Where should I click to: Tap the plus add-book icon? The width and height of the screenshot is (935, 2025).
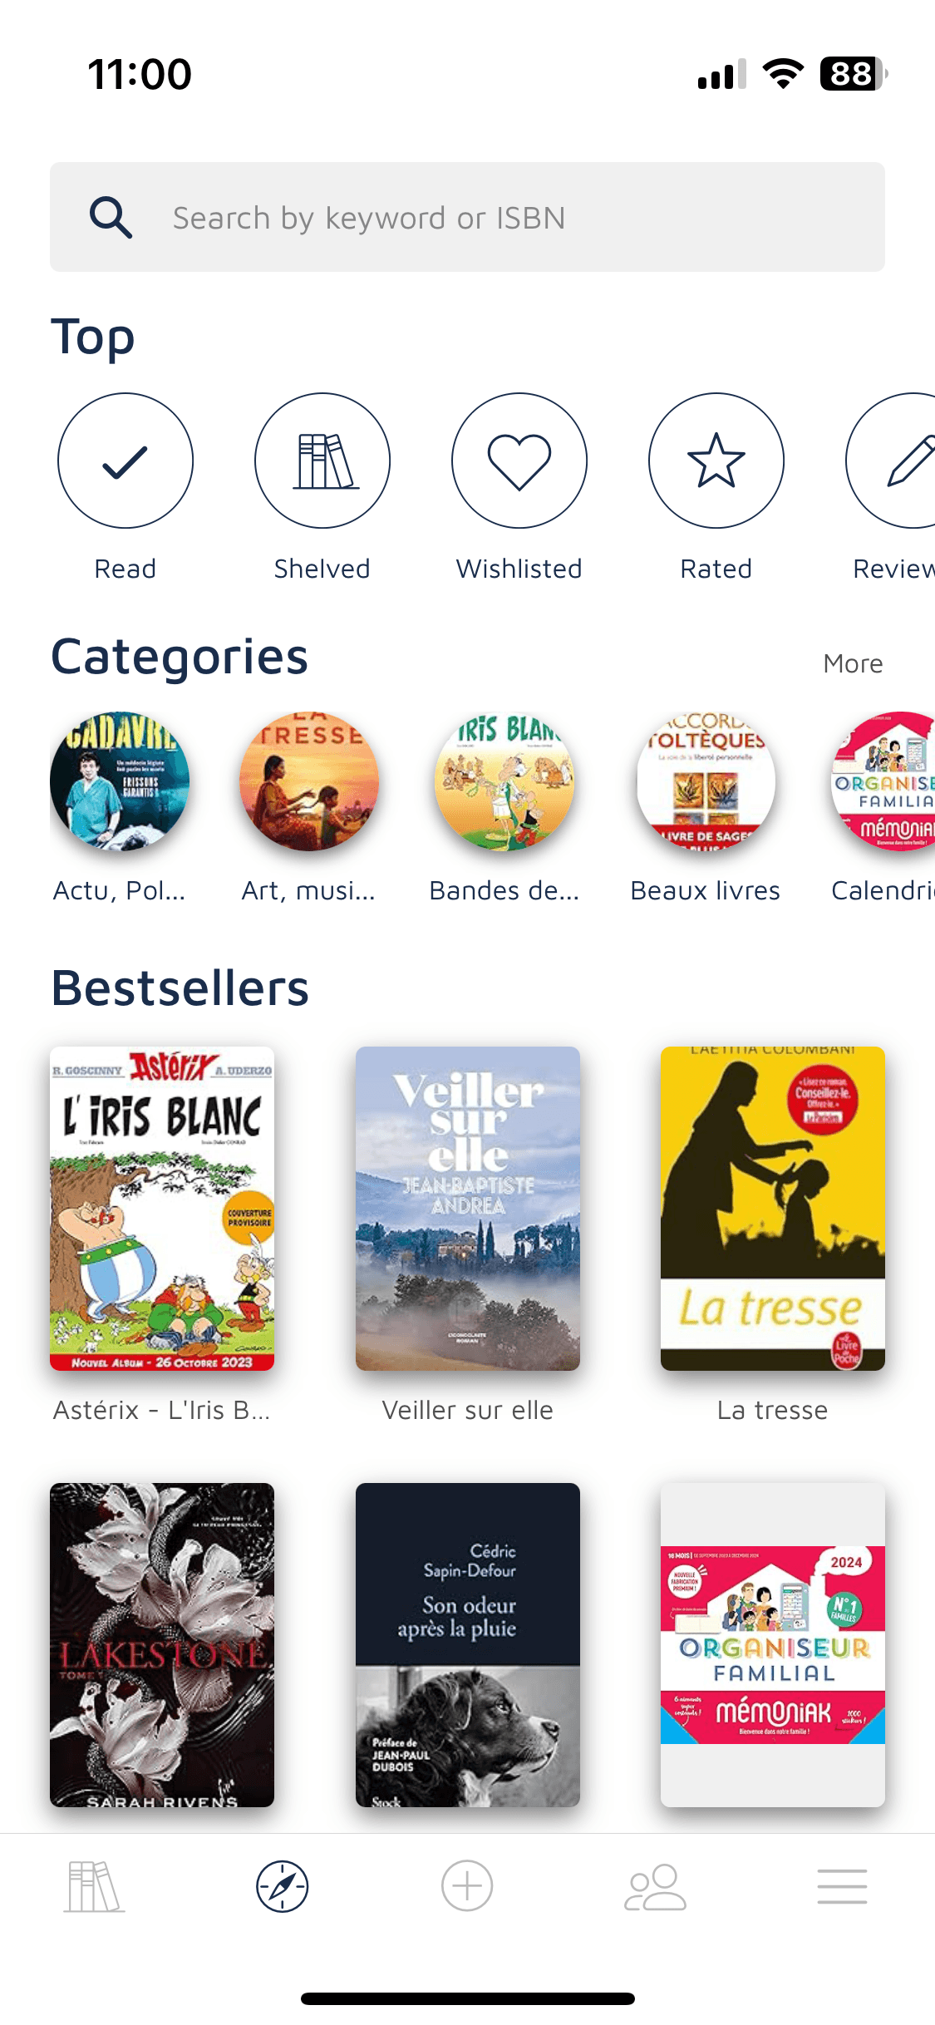(467, 1885)
